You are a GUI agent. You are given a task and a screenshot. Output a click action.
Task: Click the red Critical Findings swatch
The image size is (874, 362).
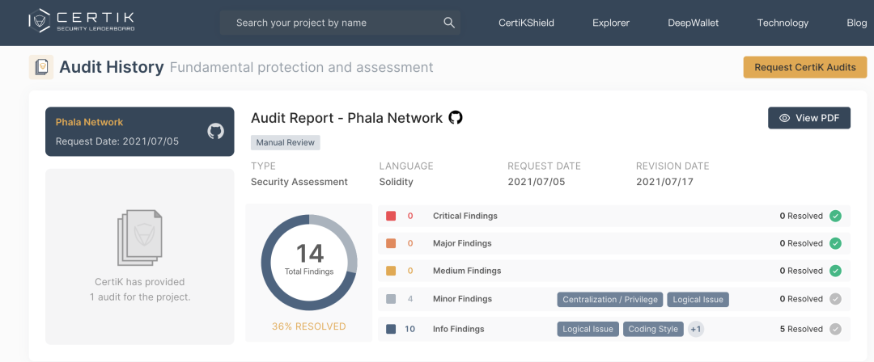(x=391, y=216)
